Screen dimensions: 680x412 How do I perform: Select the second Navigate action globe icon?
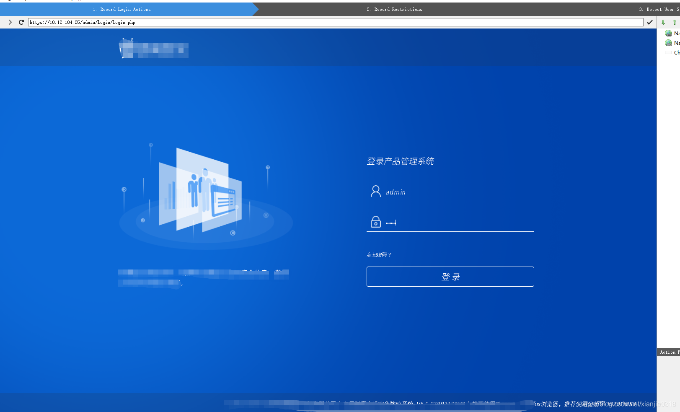click(668, 43)
